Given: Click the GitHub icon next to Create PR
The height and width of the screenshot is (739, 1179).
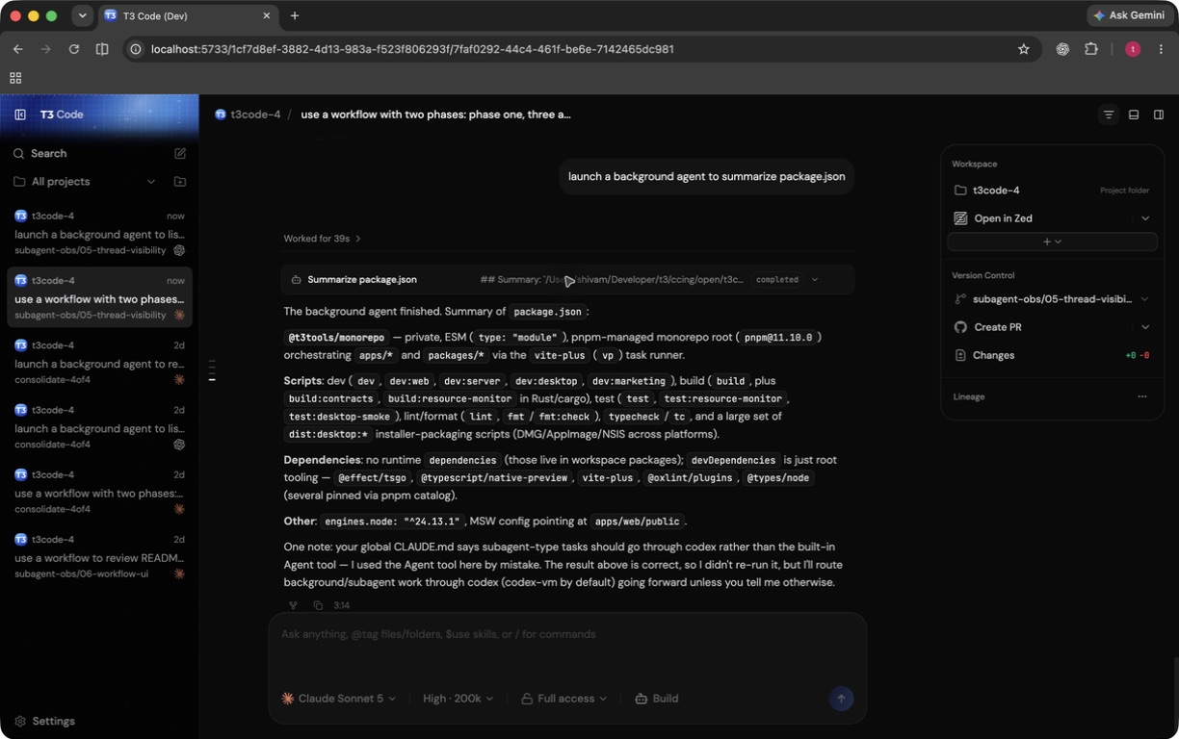Looking at the screenshot, I should [960, 327].
